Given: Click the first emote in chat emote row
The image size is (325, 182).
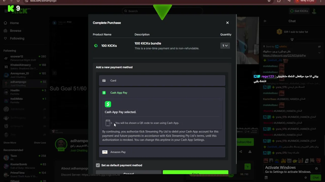Looking at the screenshot, I should pyautogui.click(x=266, y=161).
